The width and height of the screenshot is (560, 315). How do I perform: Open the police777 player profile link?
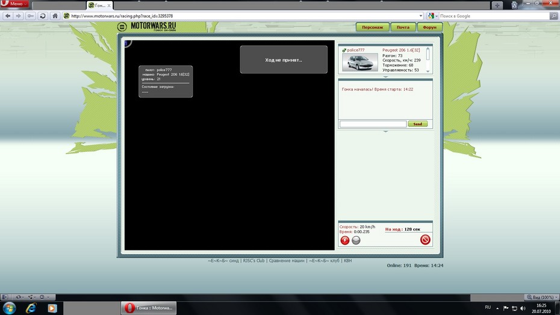point(356,50)
